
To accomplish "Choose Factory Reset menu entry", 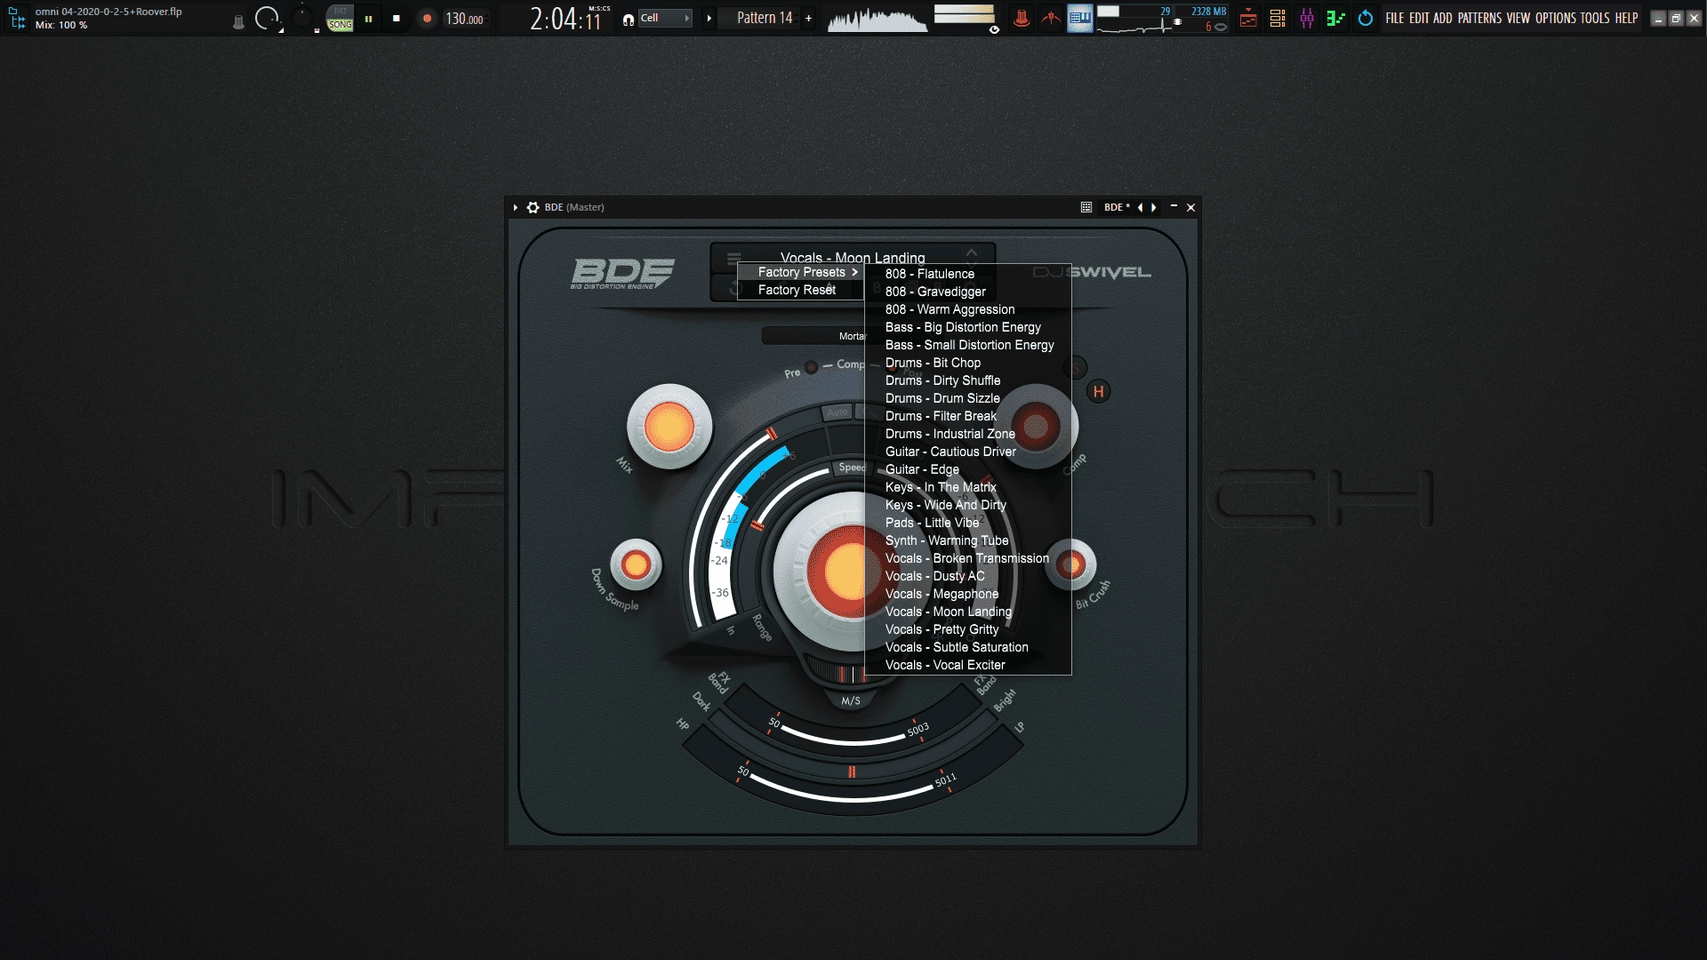I will (800, 290).
